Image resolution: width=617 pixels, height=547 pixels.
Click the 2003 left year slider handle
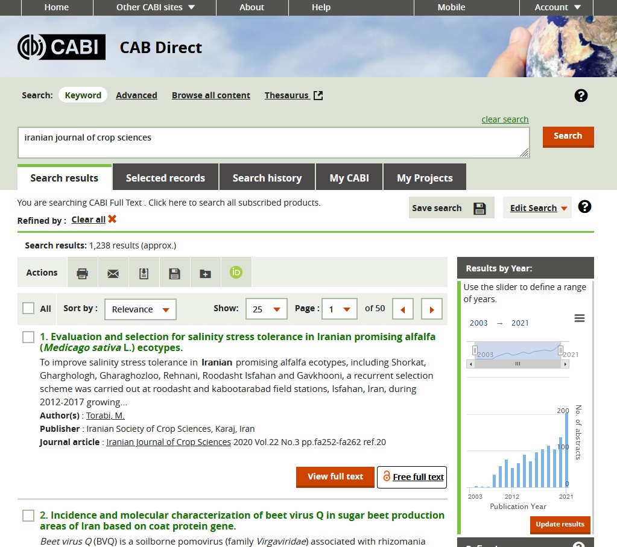tap(475, 350)
